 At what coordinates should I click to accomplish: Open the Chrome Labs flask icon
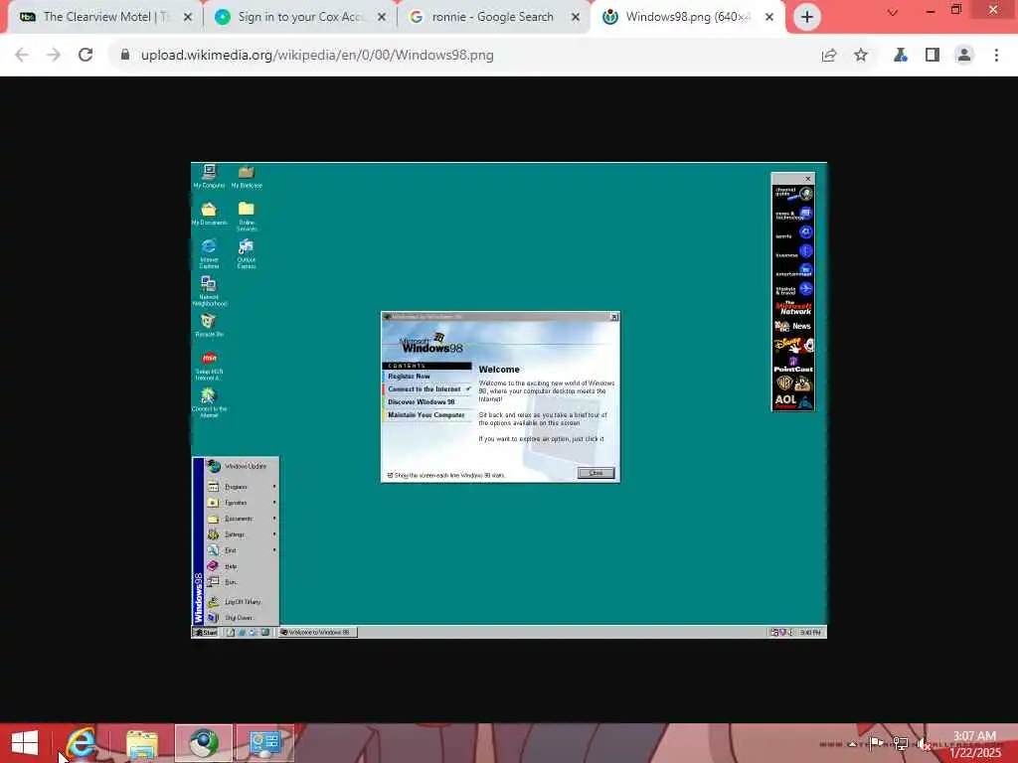pyautogui.click(x=900, y=56)
